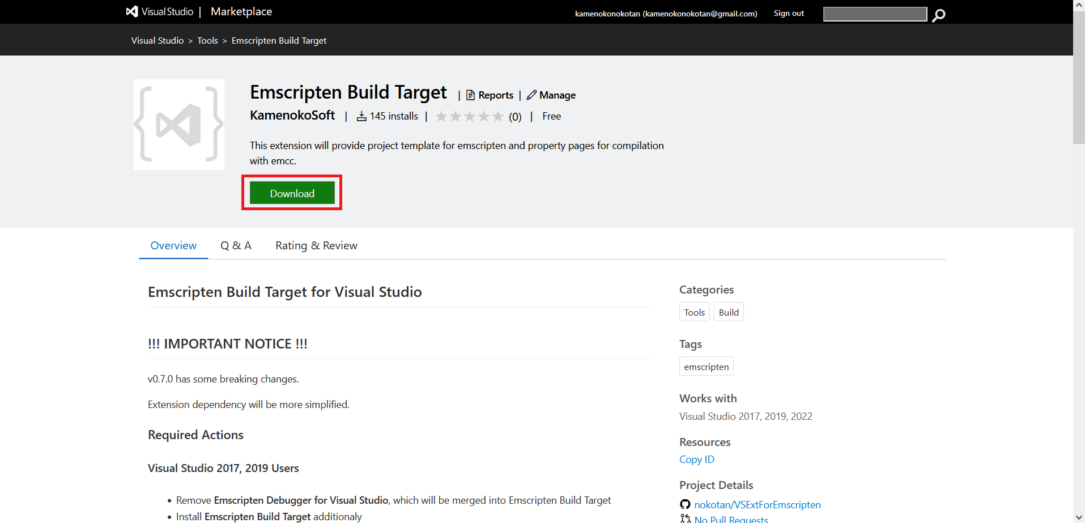1085x523 pixels.
Task: Click the page scrollbar down arrow
Action: coord(1079,517)
